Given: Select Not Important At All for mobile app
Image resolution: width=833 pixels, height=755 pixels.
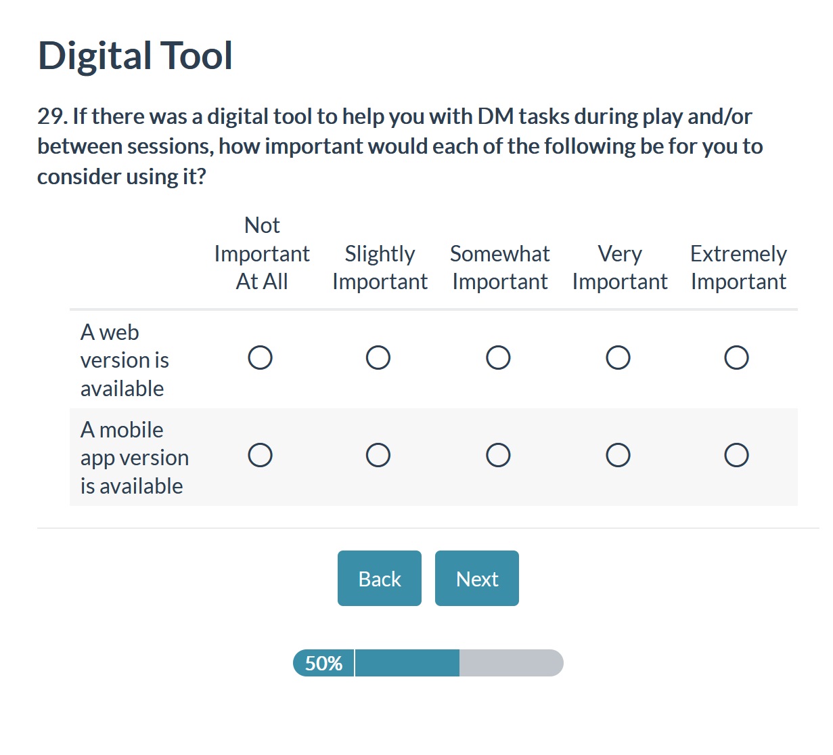Looking at the screenshot, I should 261,455.
